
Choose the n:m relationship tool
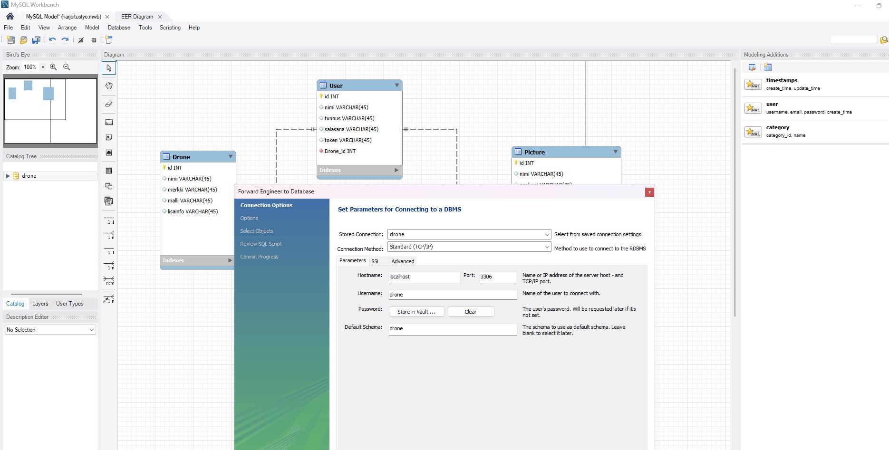click(109, 279)
